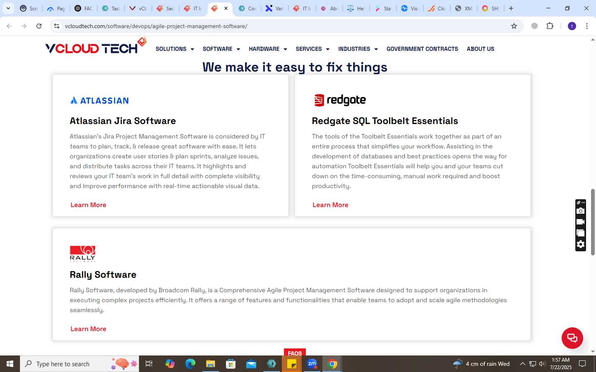Open a new browser tab
Viewport: 596px width, 372px height.
pos(511,8)
